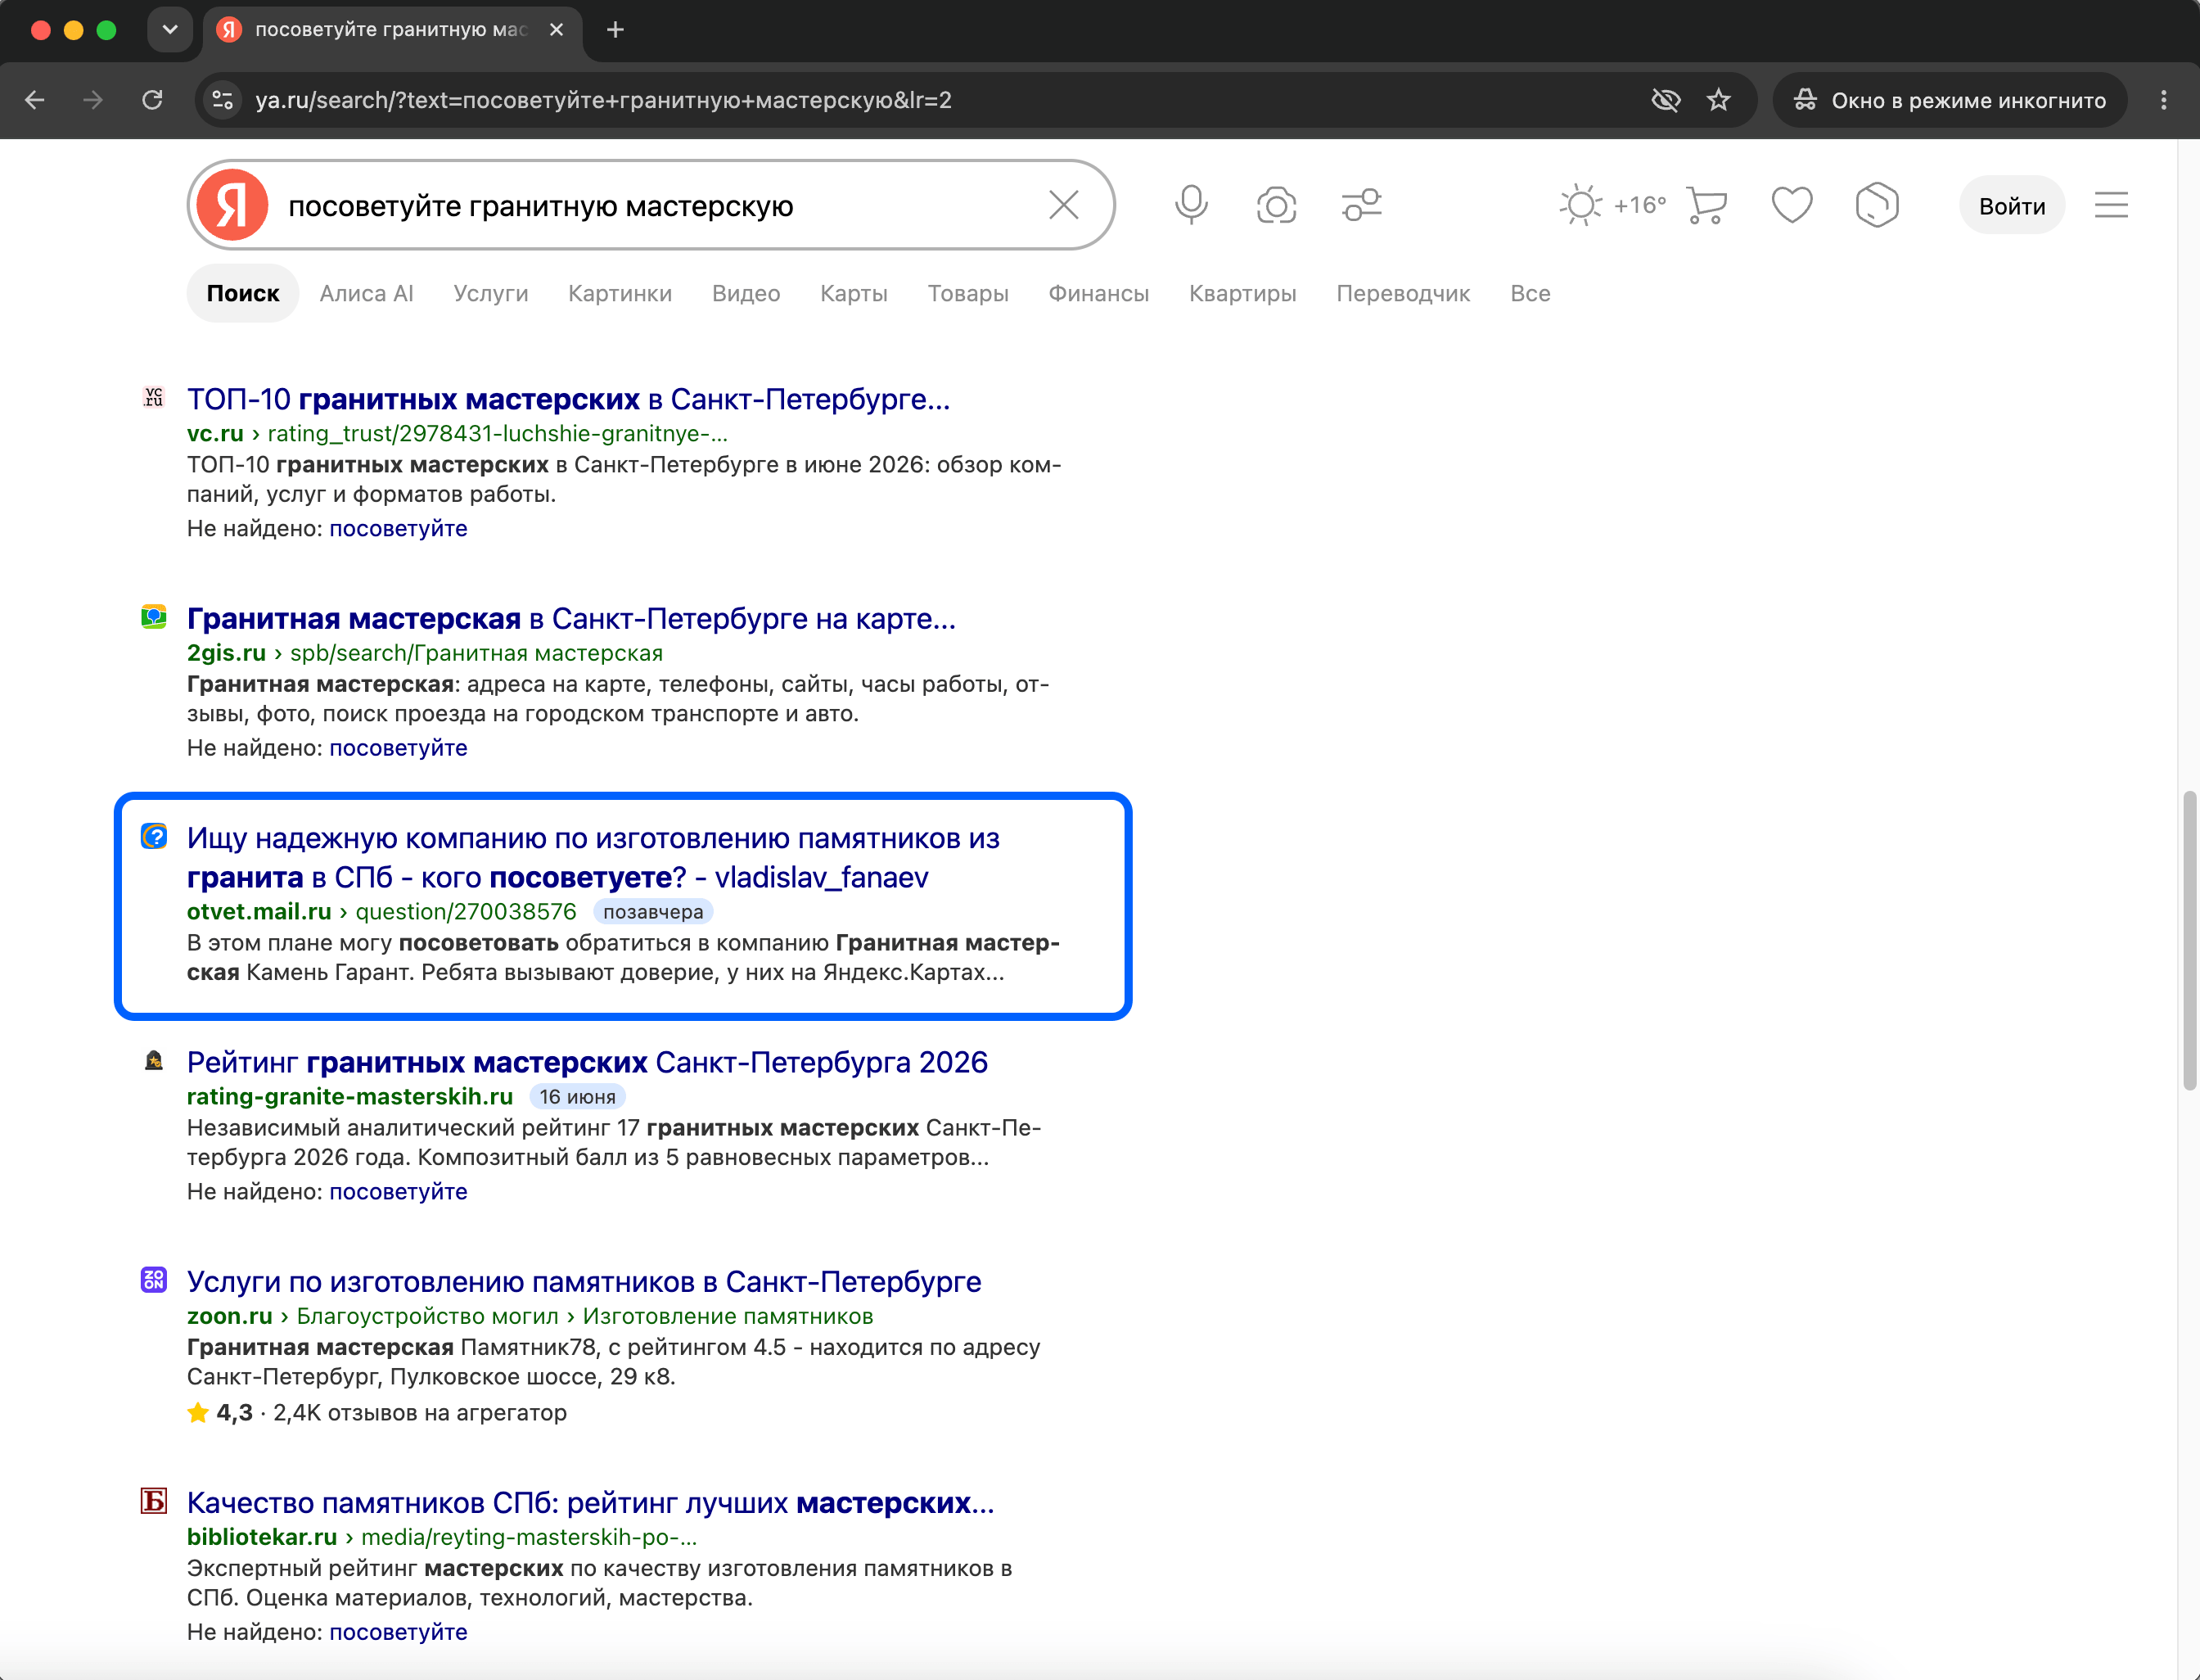Bookmark this page with star icon
The width and height of the screenshot is (2200, 1680).
1718,100
